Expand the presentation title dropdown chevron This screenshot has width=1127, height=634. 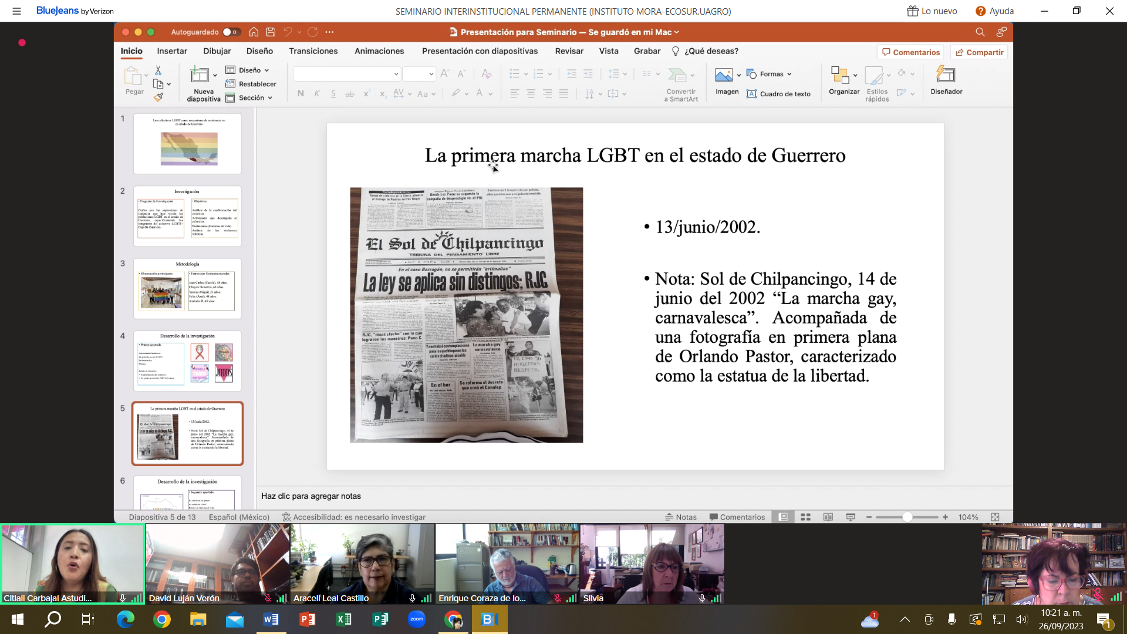(x=677, y=32)
